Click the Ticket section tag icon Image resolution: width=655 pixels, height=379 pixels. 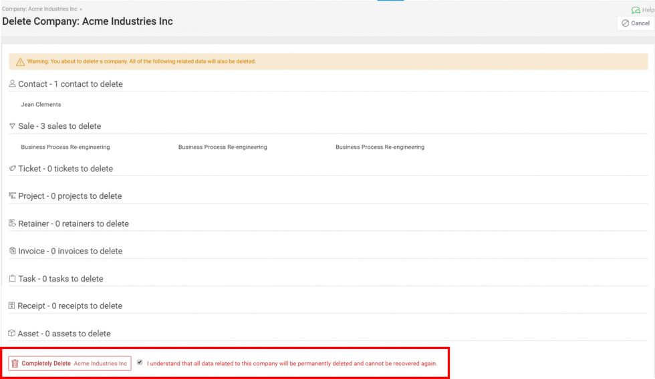click(12, 169)
